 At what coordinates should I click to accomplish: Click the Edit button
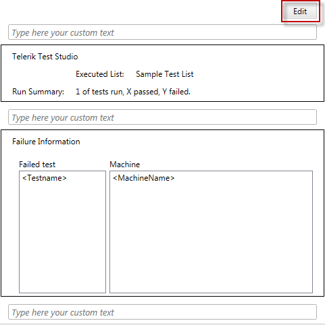300,11
